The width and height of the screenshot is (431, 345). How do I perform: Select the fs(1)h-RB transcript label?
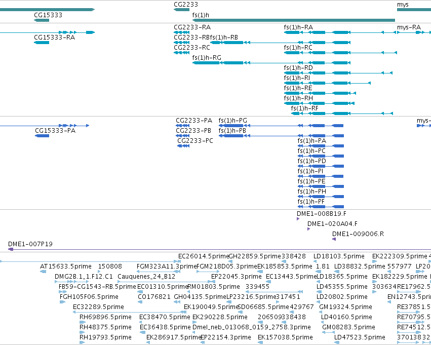224,37
